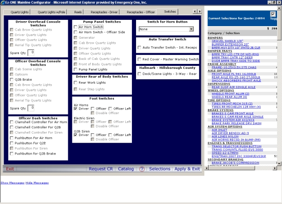Screen dimensions: 282x204
Task: Click the Hide Messages link
Action: click(x=37, y=183)
